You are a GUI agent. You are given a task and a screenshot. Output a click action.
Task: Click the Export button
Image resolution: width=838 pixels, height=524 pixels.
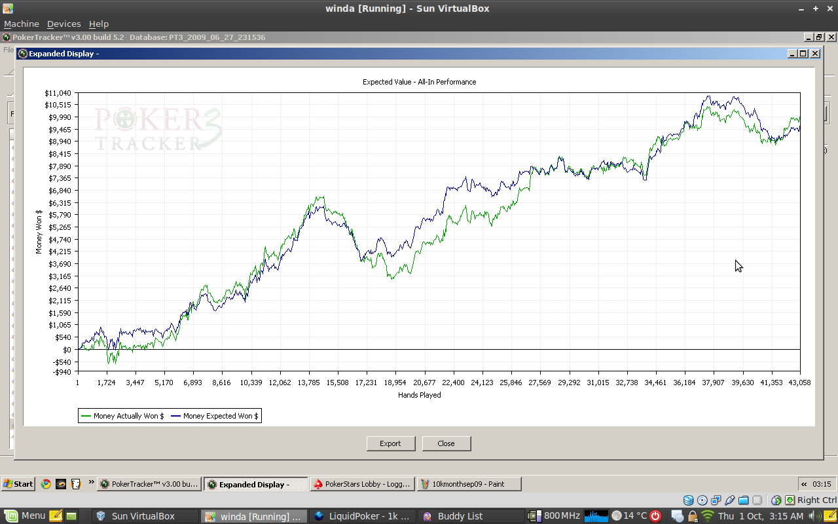click(391, 443)
